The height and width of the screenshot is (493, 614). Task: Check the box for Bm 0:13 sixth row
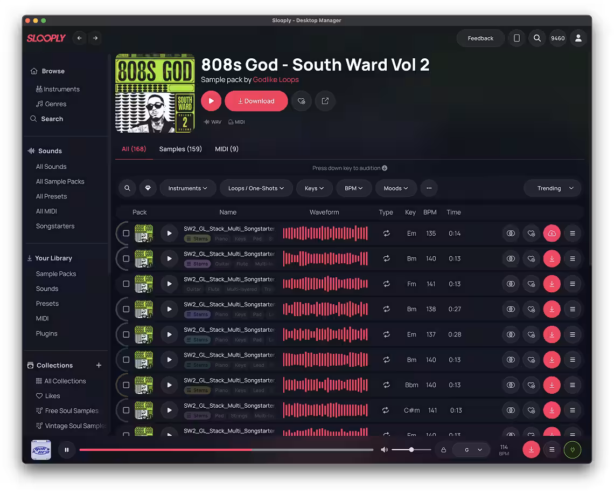126,360
